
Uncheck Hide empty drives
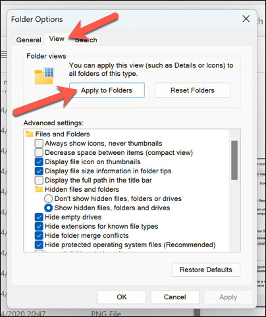[x=39, y=217]
